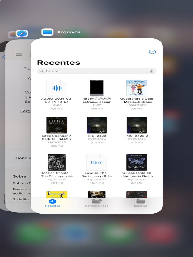
Task: Open The Sinner epub by Tessier
Action: click(57, 162)
